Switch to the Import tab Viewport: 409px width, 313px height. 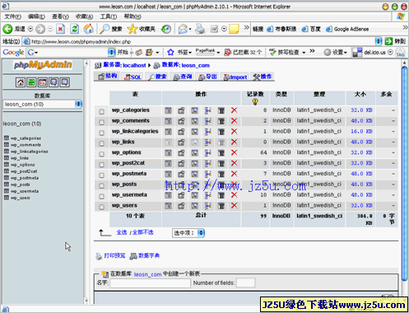[235, 77]
